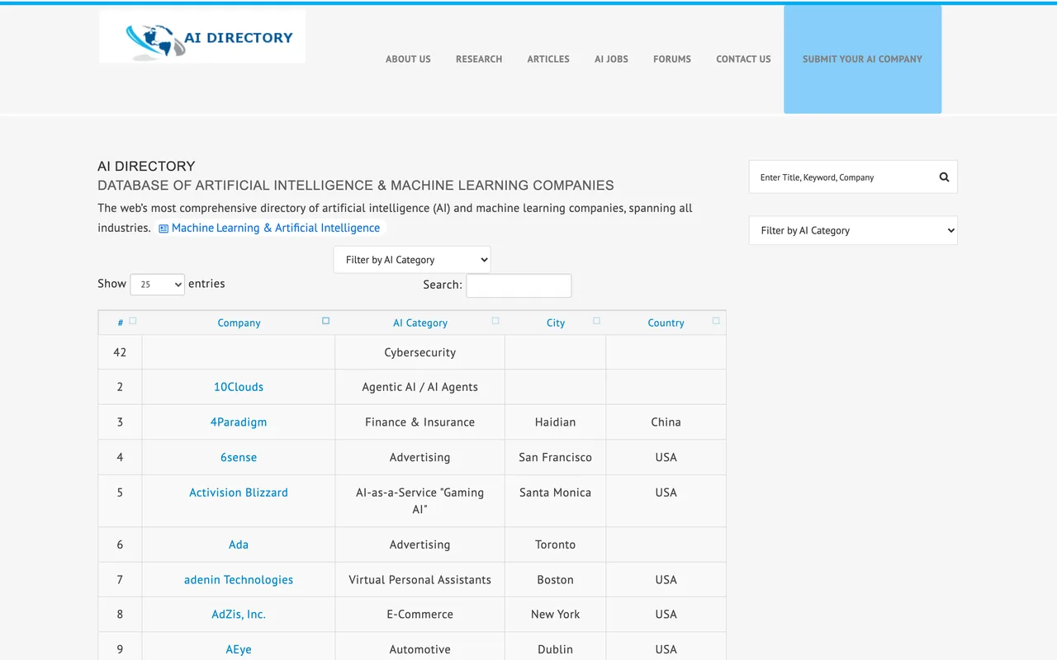
Task: Open the AEye company link
Action: click(x=239, y=649)
